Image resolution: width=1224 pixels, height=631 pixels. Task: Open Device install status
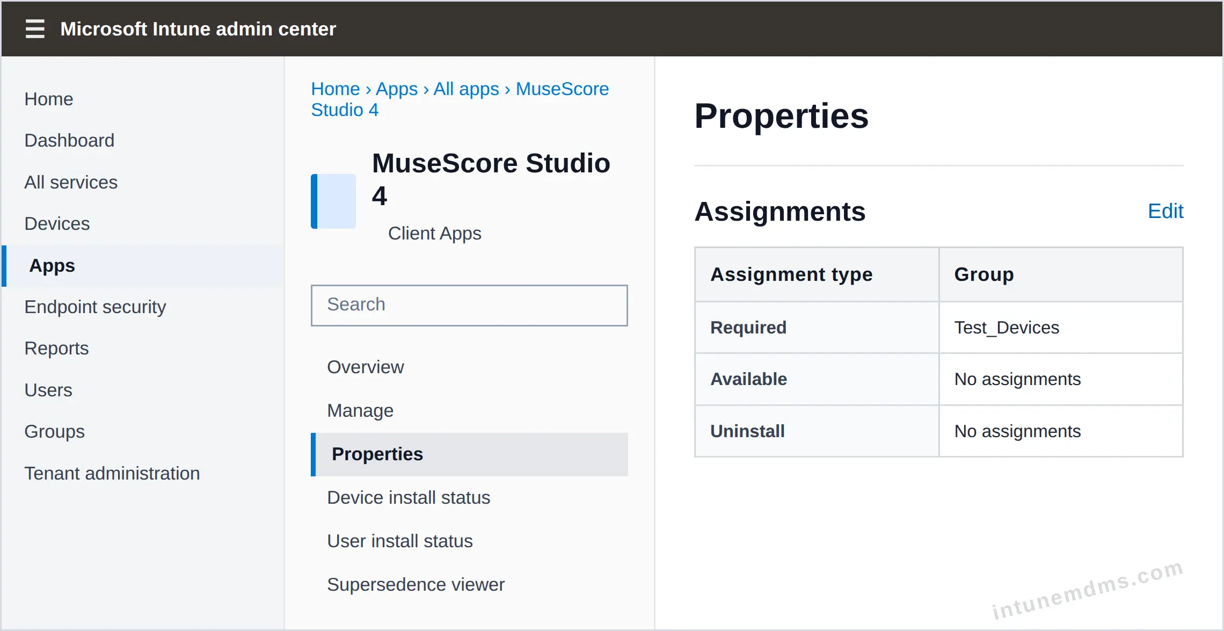pyautogui.click(x=409, y=497)
